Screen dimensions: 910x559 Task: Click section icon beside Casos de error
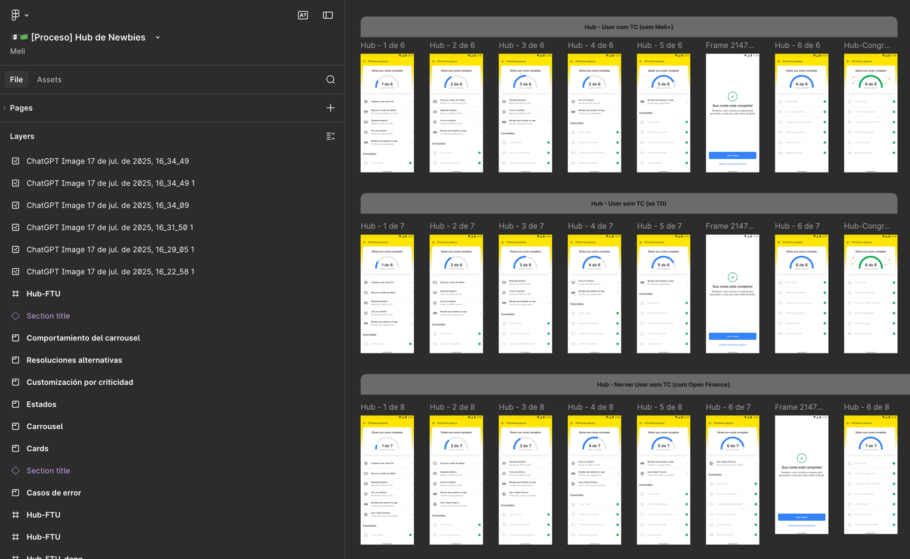click(x=16, y=493)
